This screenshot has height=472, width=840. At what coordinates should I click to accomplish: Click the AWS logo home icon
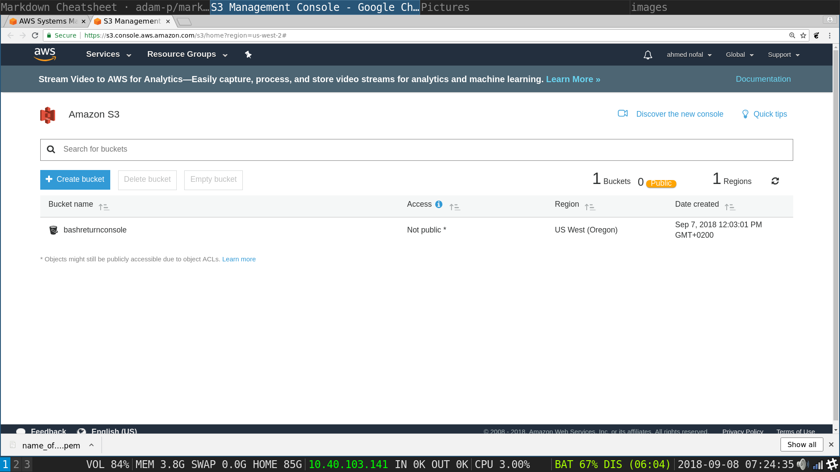(45, 55)
